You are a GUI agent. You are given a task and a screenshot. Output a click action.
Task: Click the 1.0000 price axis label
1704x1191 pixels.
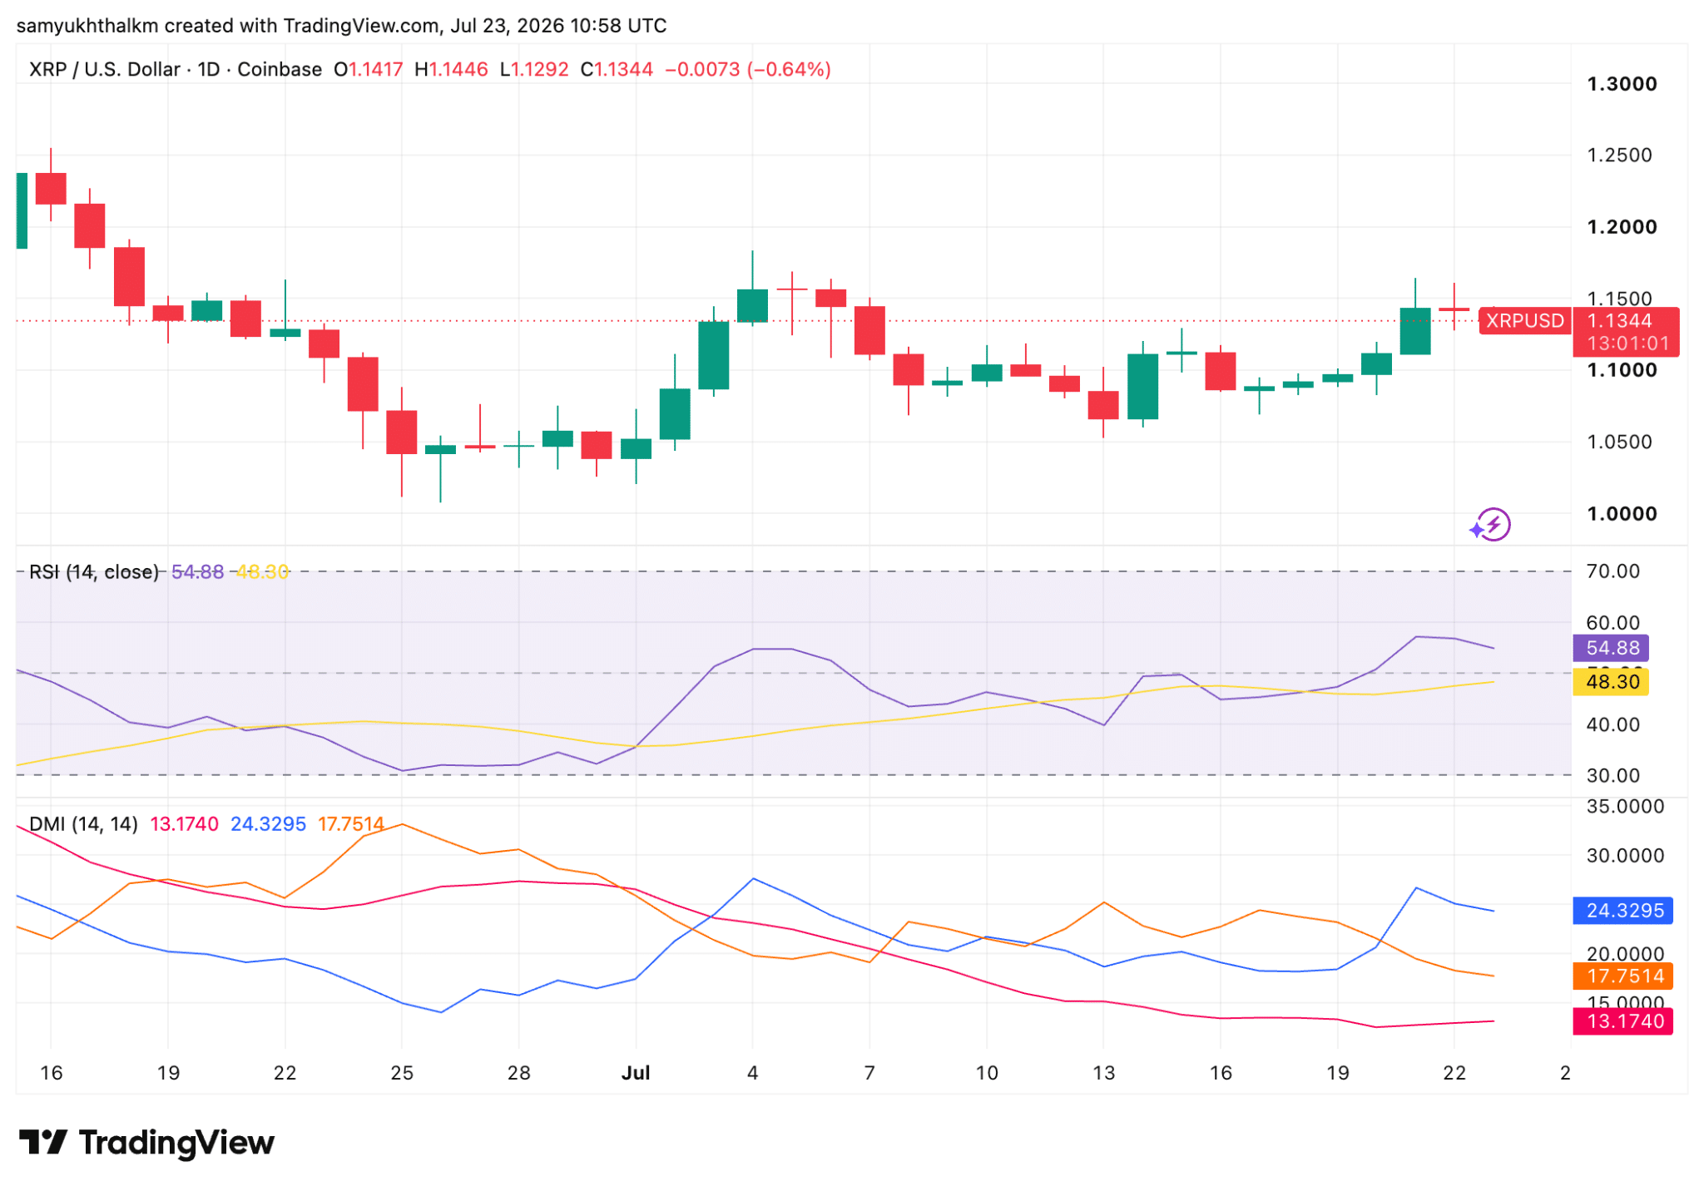click(x=1622, y=514)
